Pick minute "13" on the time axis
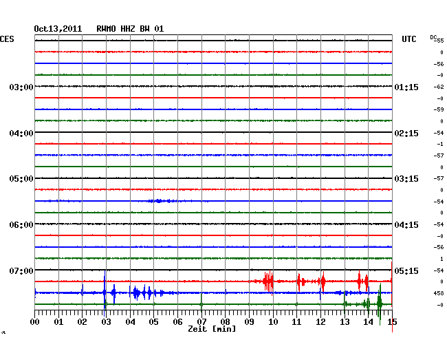The width and height of the screenshot is (447, 340). pyautogui.click(x=345, y=322)
